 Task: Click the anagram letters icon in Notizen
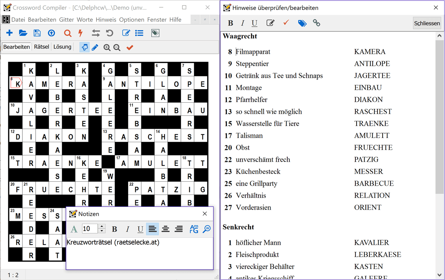194,229
